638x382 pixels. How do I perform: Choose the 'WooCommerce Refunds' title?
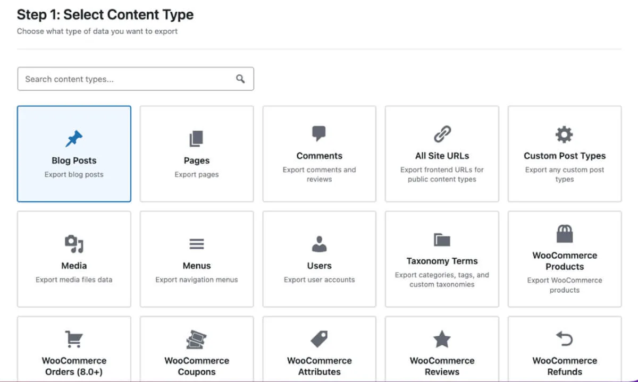pyautogui.click(x=565, y=366)
